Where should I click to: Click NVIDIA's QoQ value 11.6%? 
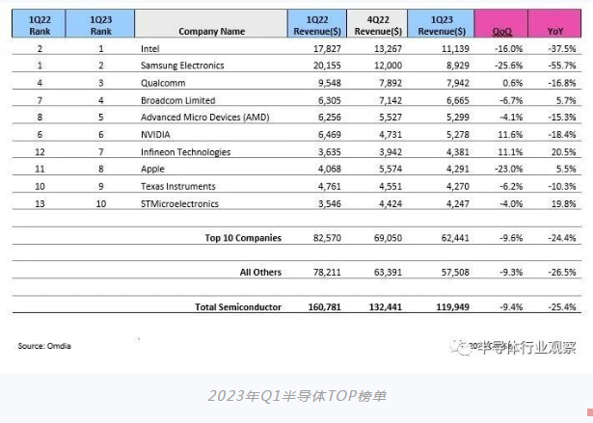pos(510,135)
